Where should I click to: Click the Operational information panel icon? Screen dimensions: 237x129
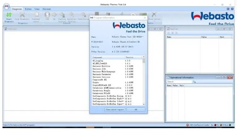tap(168, 77)
